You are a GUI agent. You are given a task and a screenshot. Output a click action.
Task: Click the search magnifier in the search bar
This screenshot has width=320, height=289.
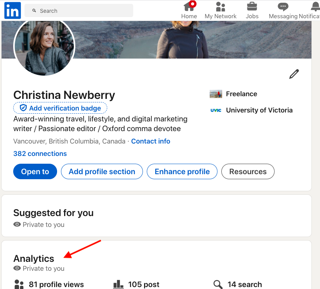coord(35,10)
